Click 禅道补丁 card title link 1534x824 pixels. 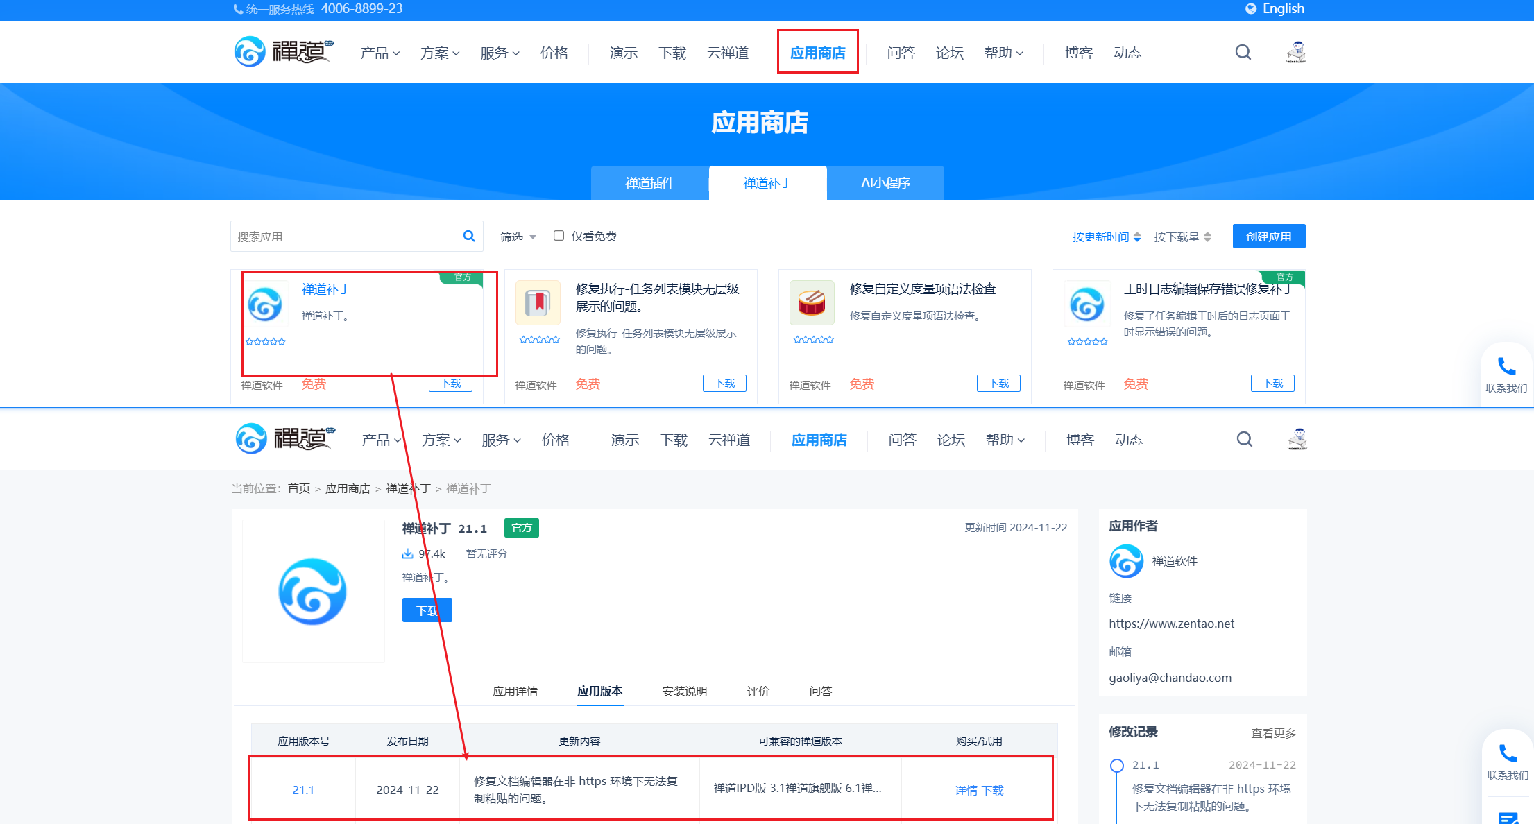click(326, 289)
